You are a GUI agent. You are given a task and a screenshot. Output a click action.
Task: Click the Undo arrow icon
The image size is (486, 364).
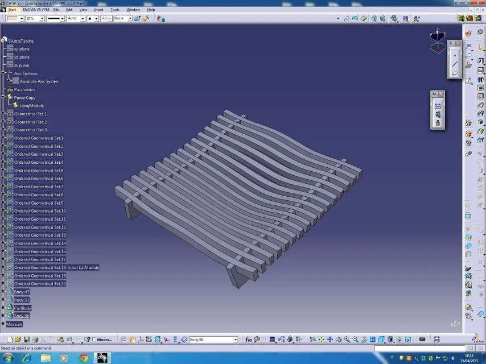pos(69,340)
